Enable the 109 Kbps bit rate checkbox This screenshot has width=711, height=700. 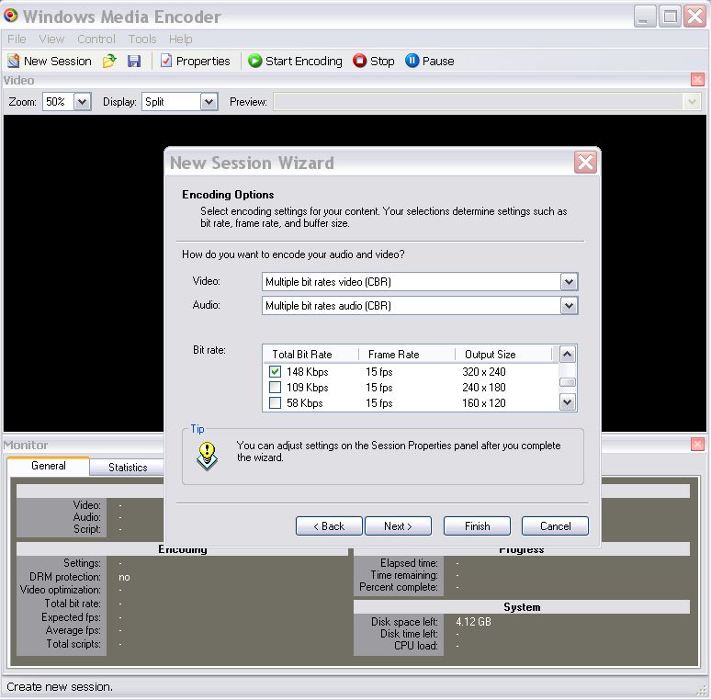pos(275,387)
